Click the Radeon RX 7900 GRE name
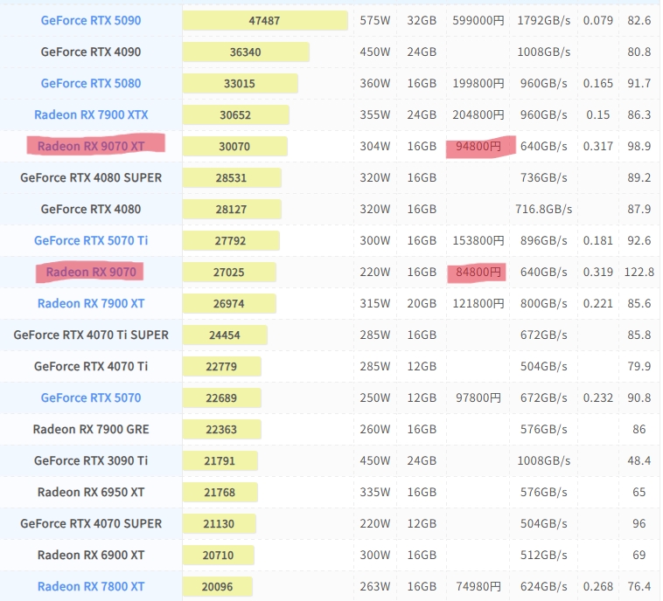Screen dimensions: 663x601 coord(91,429)
